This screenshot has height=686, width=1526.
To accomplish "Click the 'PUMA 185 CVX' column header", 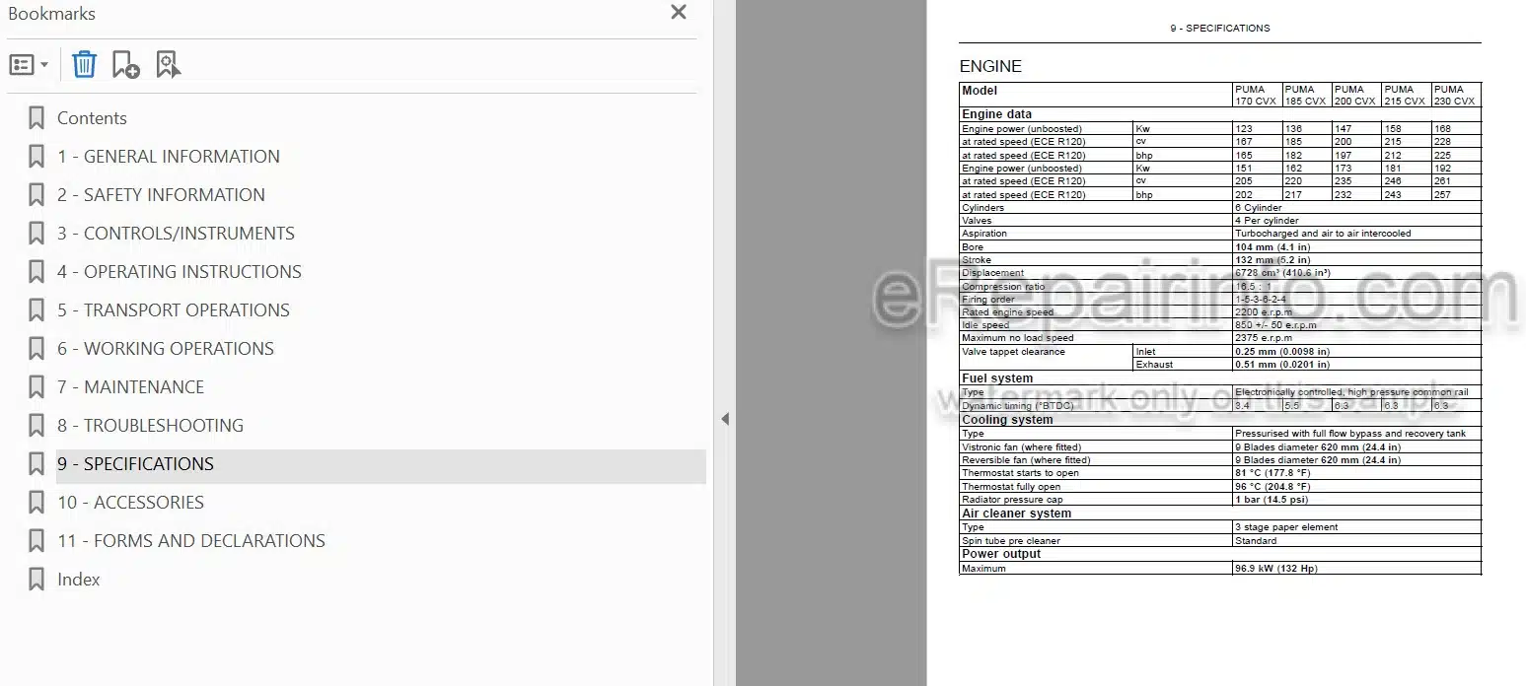I will click(x=1306, y=96).
